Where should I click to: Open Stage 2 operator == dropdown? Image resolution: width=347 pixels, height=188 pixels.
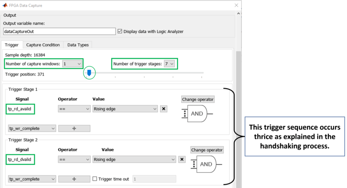74,159
